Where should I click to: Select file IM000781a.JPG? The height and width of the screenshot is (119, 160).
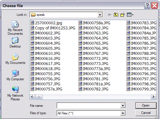94,84
